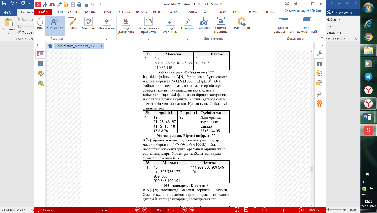Screen dimensions: 377x213
Task: Click the print icon in quick access bar
Action: coord(79,4)
